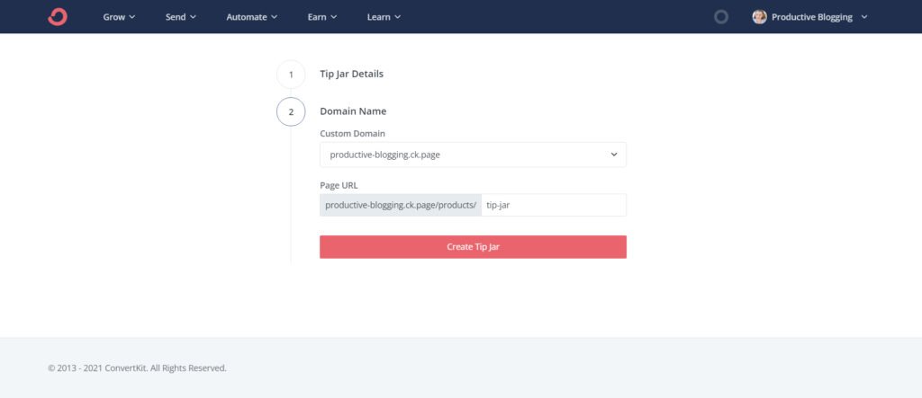Image resolution: width=922 pixels, height=398 pixels.
Task: Open the Send menu
Action: click(180, 17)
